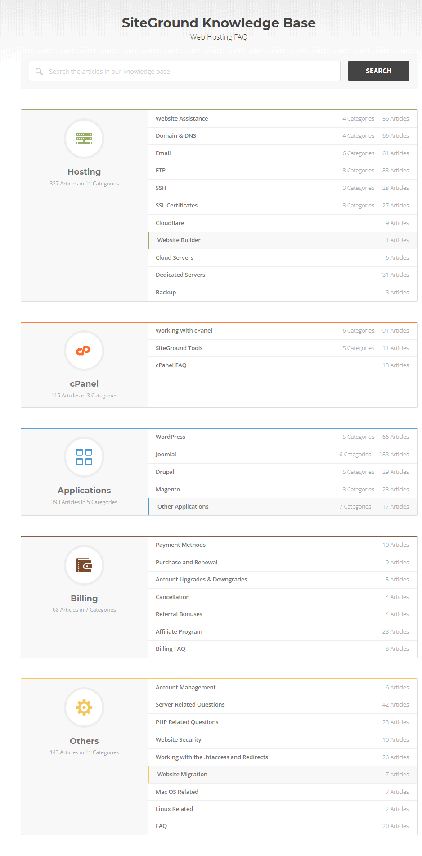Image resolution: width=422 pixels, height=856 pixels.
Task: Click '42 Articles' in Server Related Questions row
Action: (x=395, y=705)
